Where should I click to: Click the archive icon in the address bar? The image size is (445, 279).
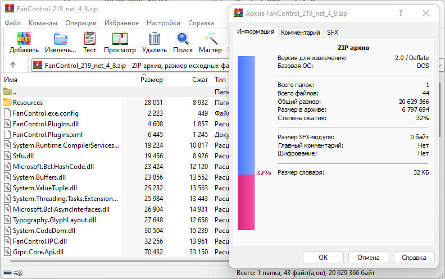click(x=38, y=65)
